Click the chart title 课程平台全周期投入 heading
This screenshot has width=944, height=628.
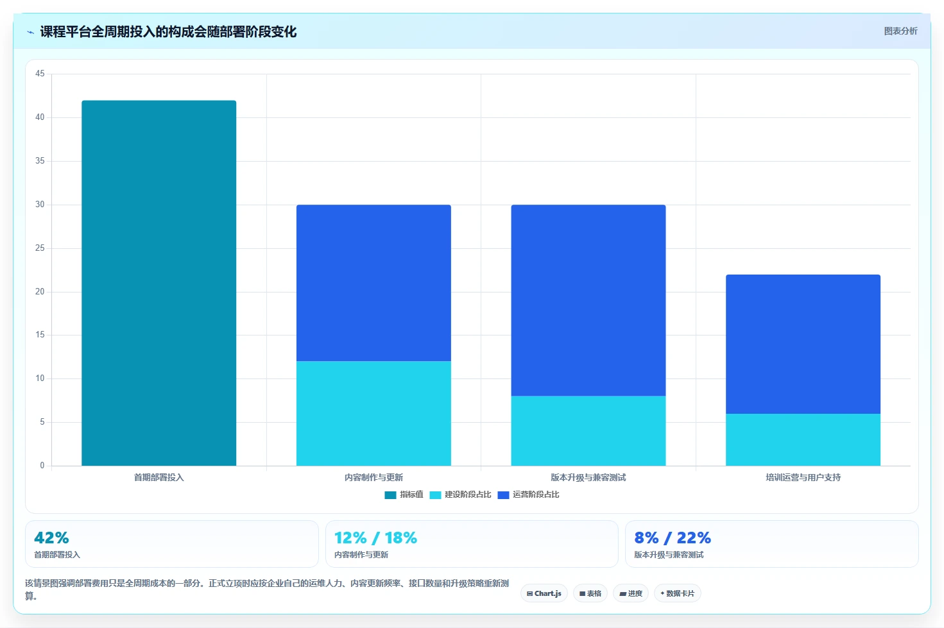click(x=168, y=32)
